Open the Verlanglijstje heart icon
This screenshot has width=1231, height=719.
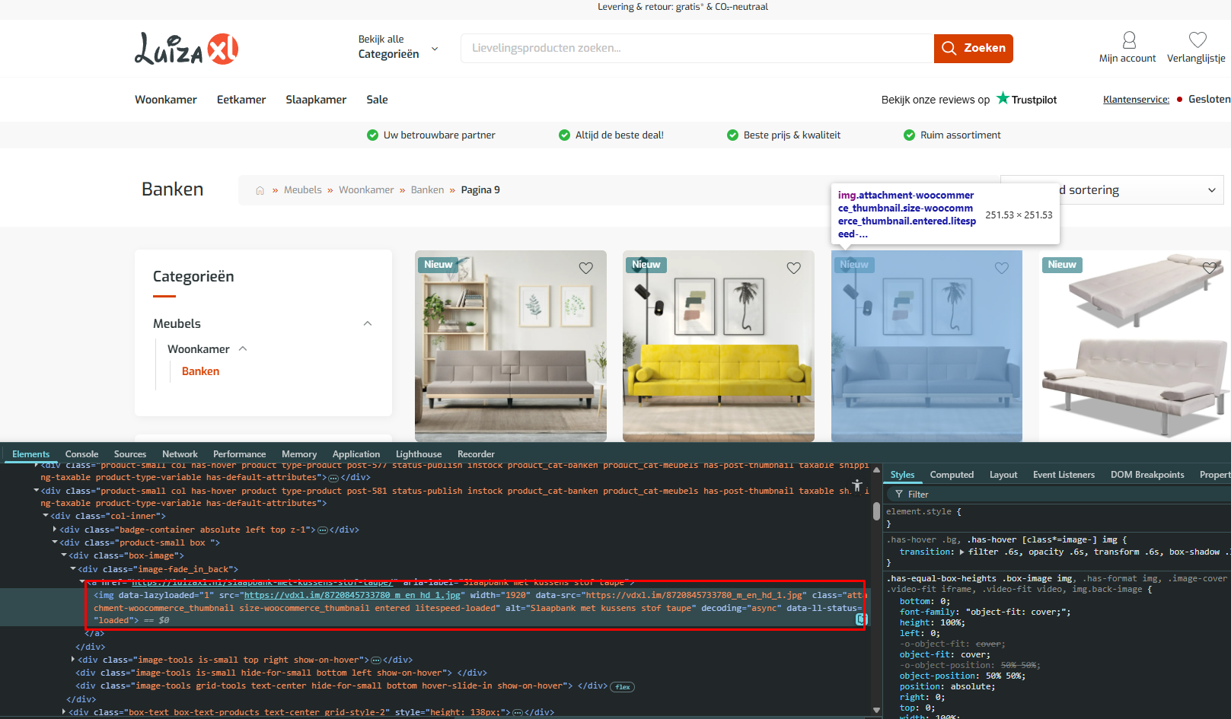[x=1198, y=40]
